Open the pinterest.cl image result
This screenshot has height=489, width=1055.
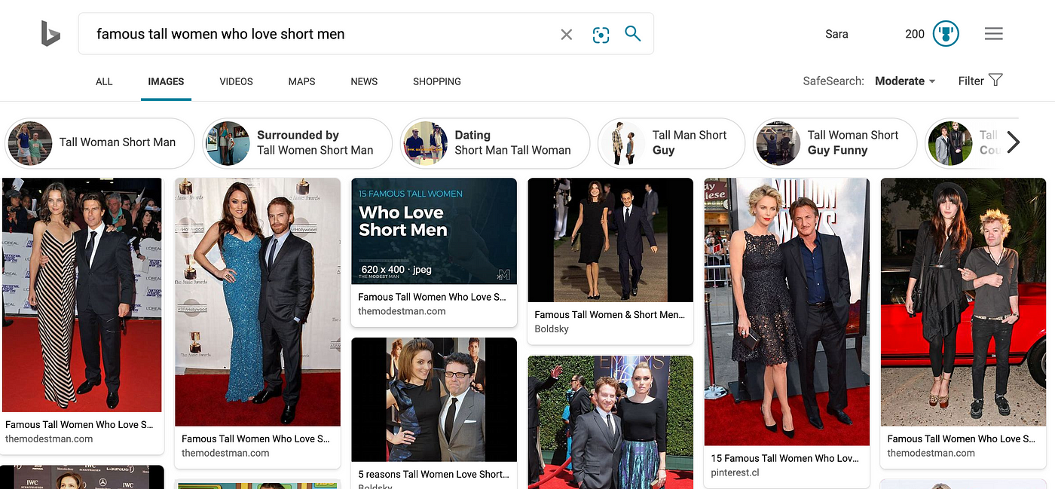787,311
